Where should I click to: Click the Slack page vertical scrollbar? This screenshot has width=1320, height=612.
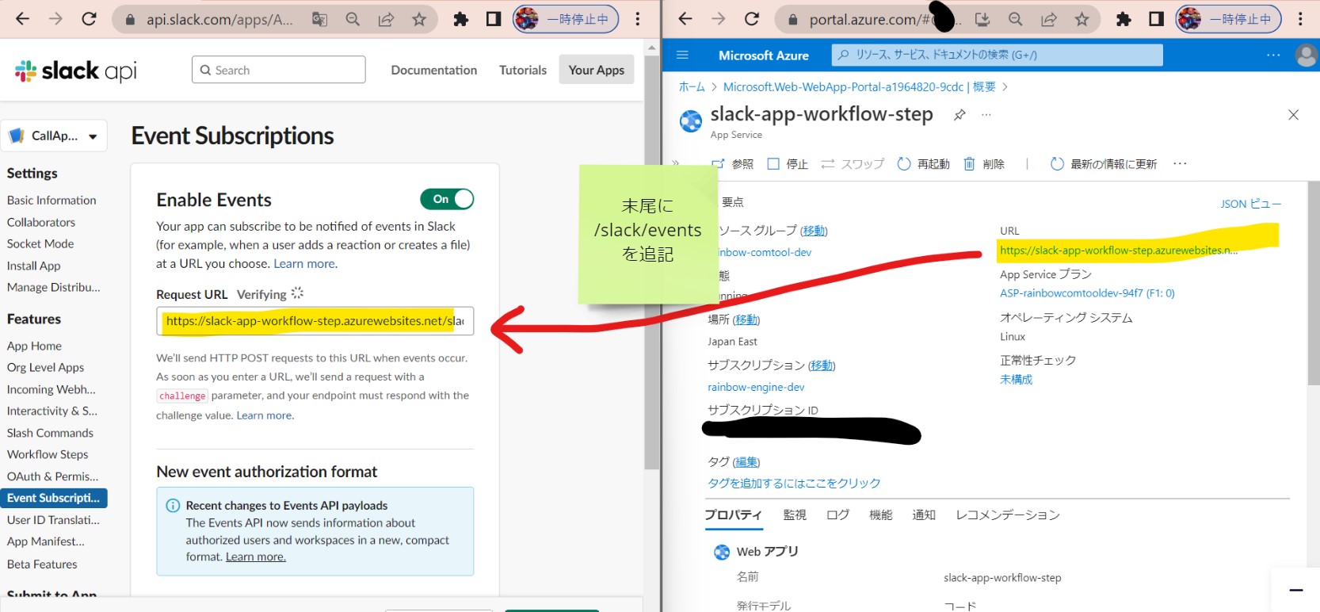click(652, 262)
